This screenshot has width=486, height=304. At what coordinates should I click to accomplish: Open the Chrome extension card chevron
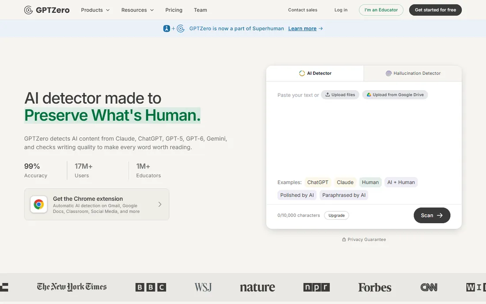pyautogui.click(x=160, y=204)
